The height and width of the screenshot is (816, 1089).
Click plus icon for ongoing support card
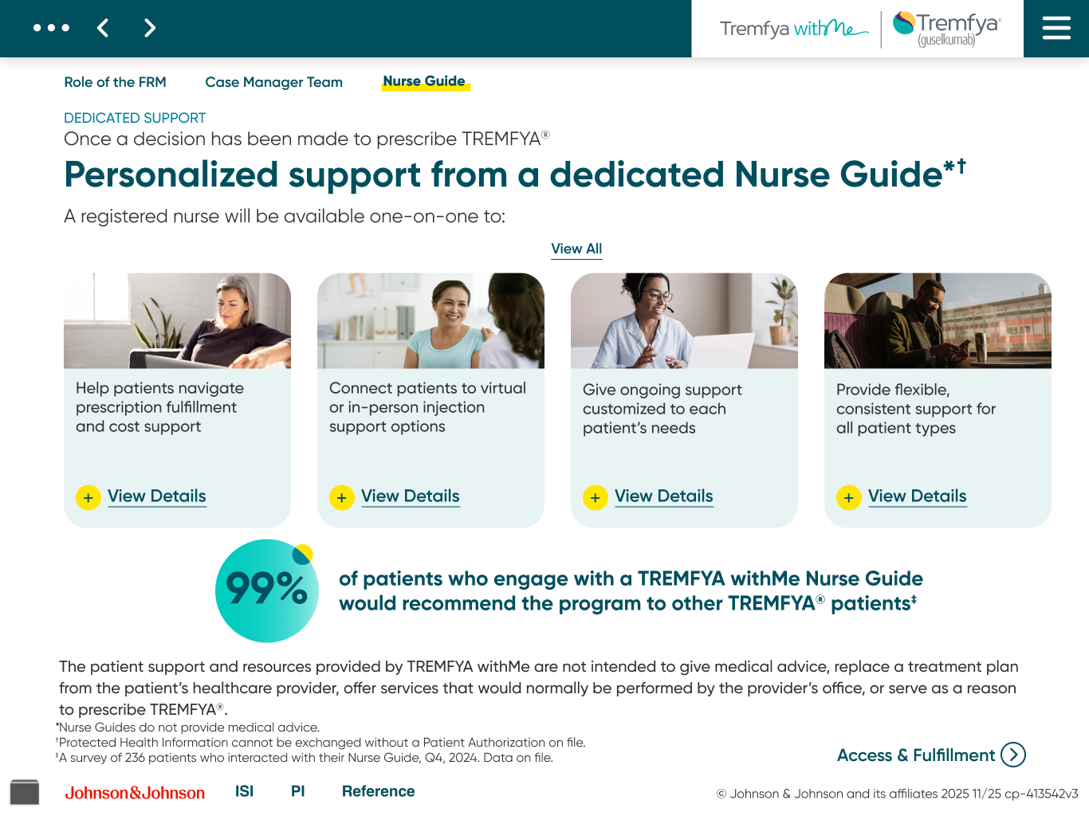pyautogui.click(x=596, y=498)
